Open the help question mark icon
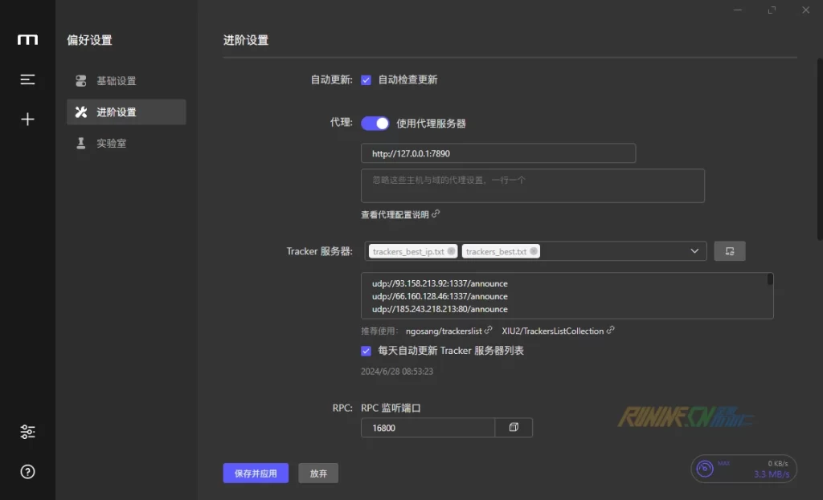 coord(27,472)
